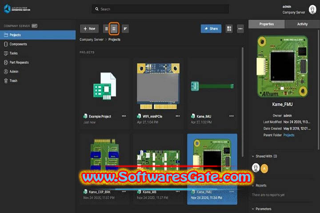This screenshot has height=213, width=320.
Task: Click the Kame_FMU preview image in Properties
Action: (x=283, y=67)
